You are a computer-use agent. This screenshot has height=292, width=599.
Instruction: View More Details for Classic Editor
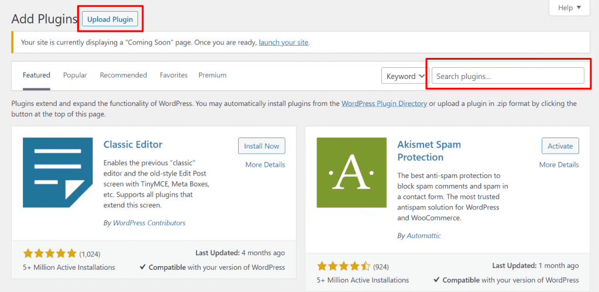(x=265, y=165)
